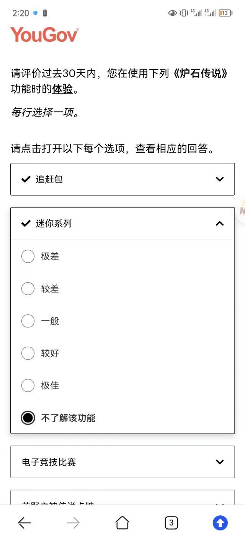The image size is (245, 541).
Task: Expand the 追赶包 section chevron
Action: click(220, 179)
